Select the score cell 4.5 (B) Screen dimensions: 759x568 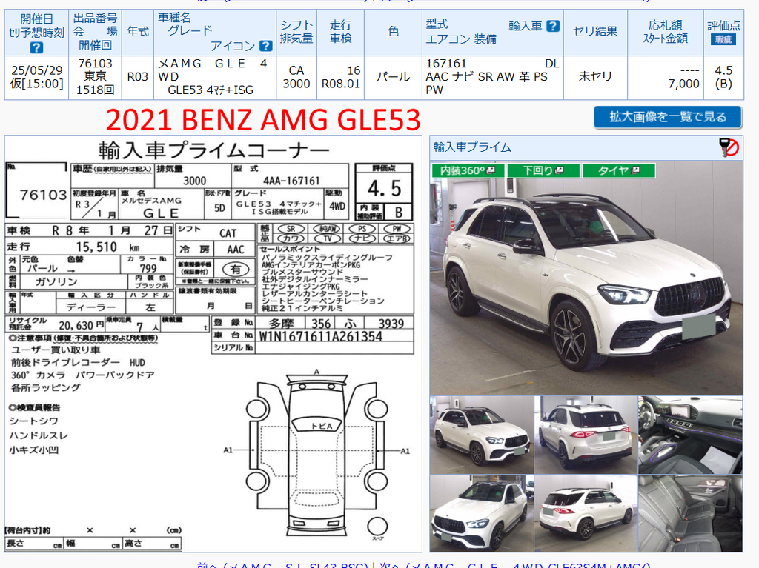[723, 78]
